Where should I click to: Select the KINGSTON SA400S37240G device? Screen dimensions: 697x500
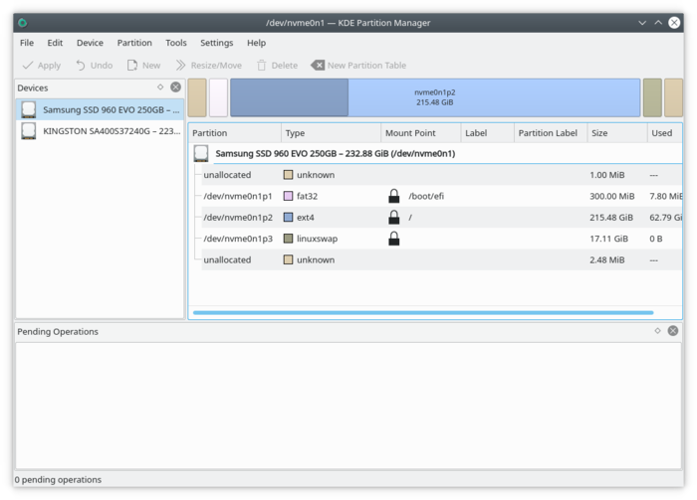point(100,130)
